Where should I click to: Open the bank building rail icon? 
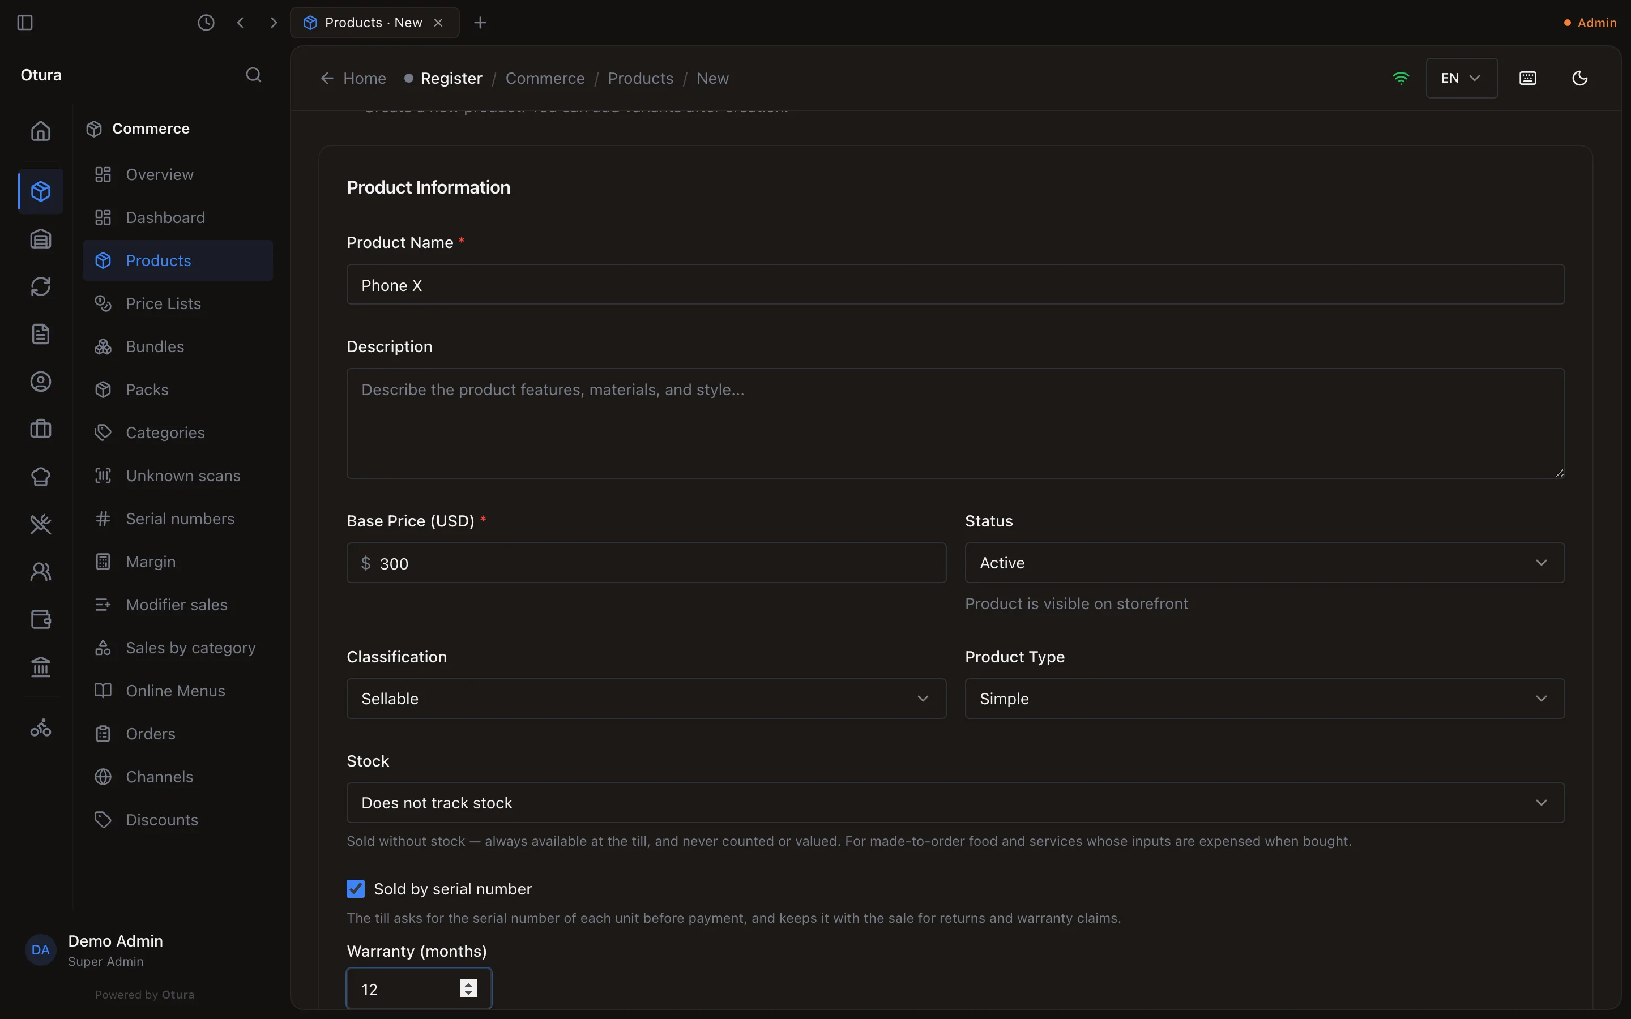pos(40,667)
